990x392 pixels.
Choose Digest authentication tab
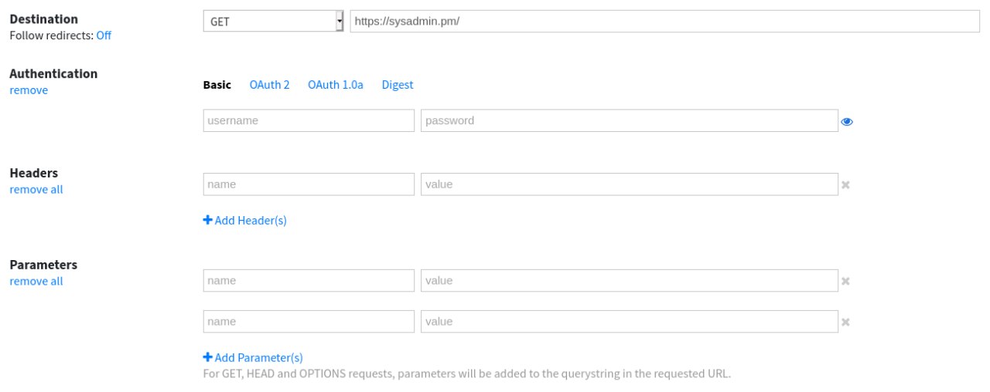coord(398,85)
